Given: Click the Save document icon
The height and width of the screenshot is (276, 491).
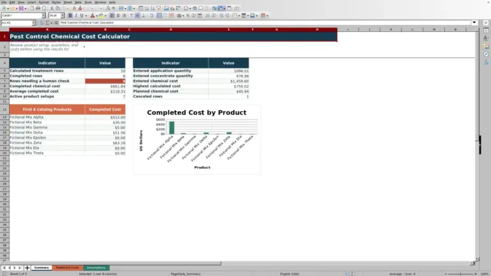Looking at the screenshot, I should click(x=21, y=8).
